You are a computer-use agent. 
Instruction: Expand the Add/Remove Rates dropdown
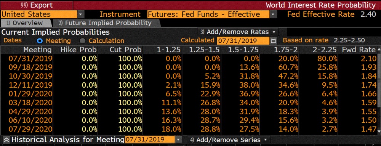[x=239, y=32]
